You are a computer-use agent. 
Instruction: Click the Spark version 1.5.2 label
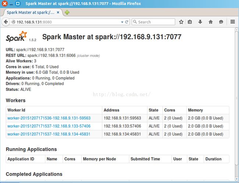click(33, 40)
